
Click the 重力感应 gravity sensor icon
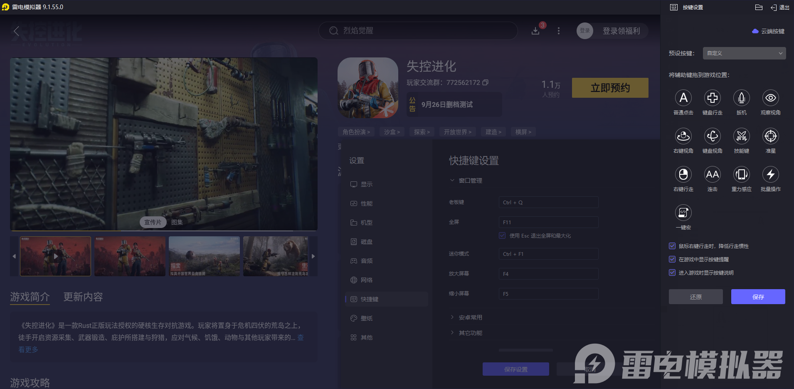click(742, 175)
